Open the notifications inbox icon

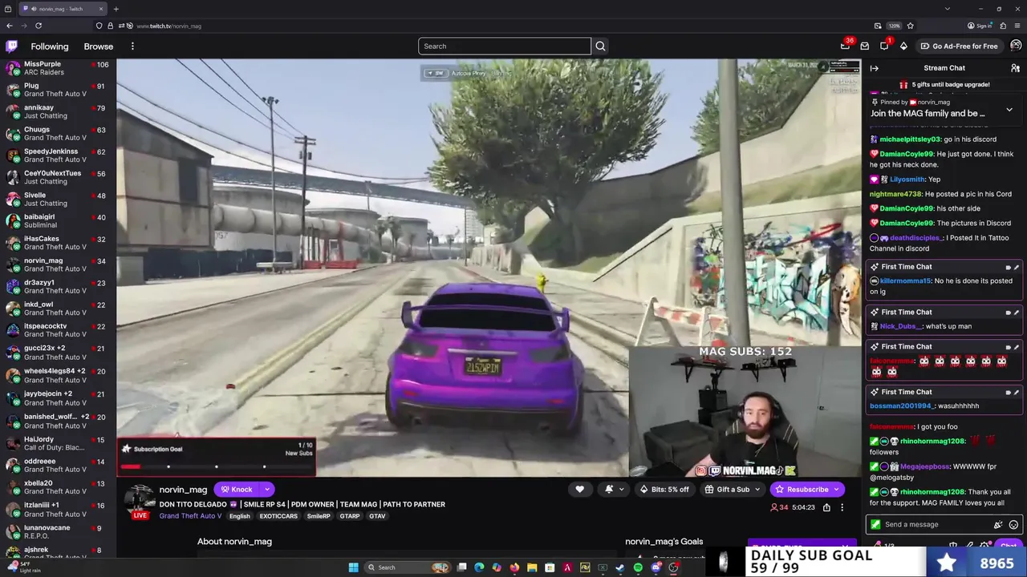pyautogui.click(x=865, y=46)
